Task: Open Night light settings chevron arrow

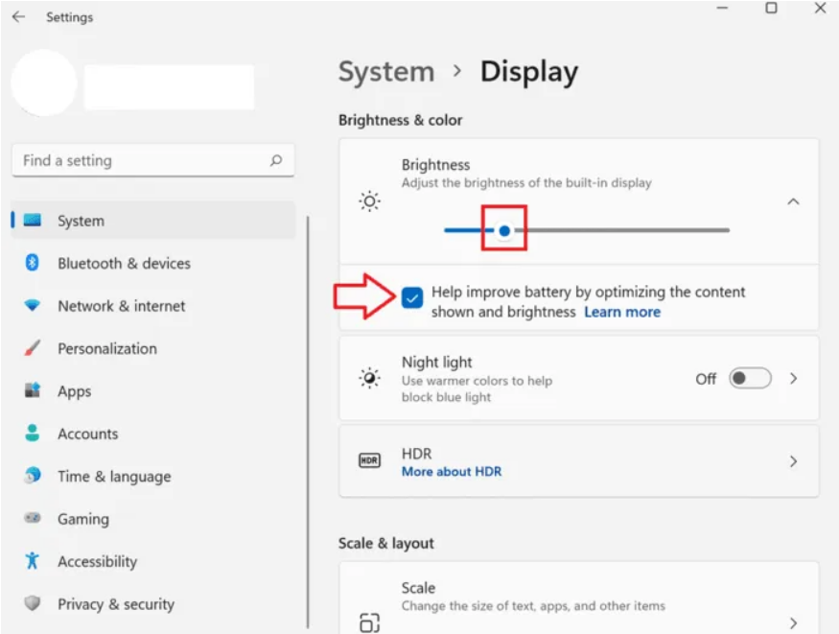Action: click(x=793, y=379)
